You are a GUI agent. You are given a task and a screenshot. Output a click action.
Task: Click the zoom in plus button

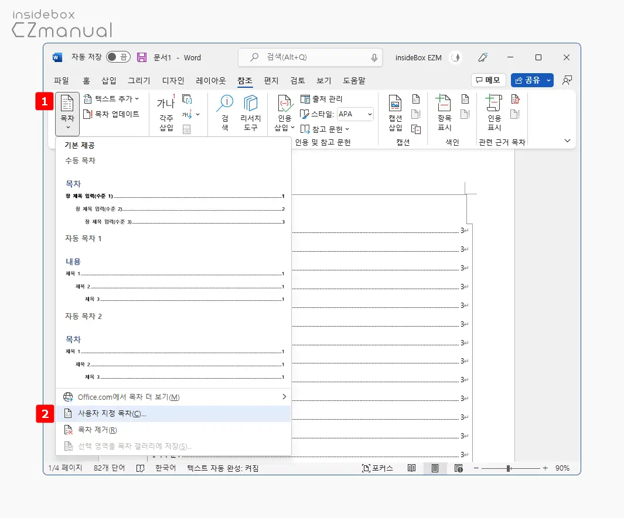[x=545, y=468]
